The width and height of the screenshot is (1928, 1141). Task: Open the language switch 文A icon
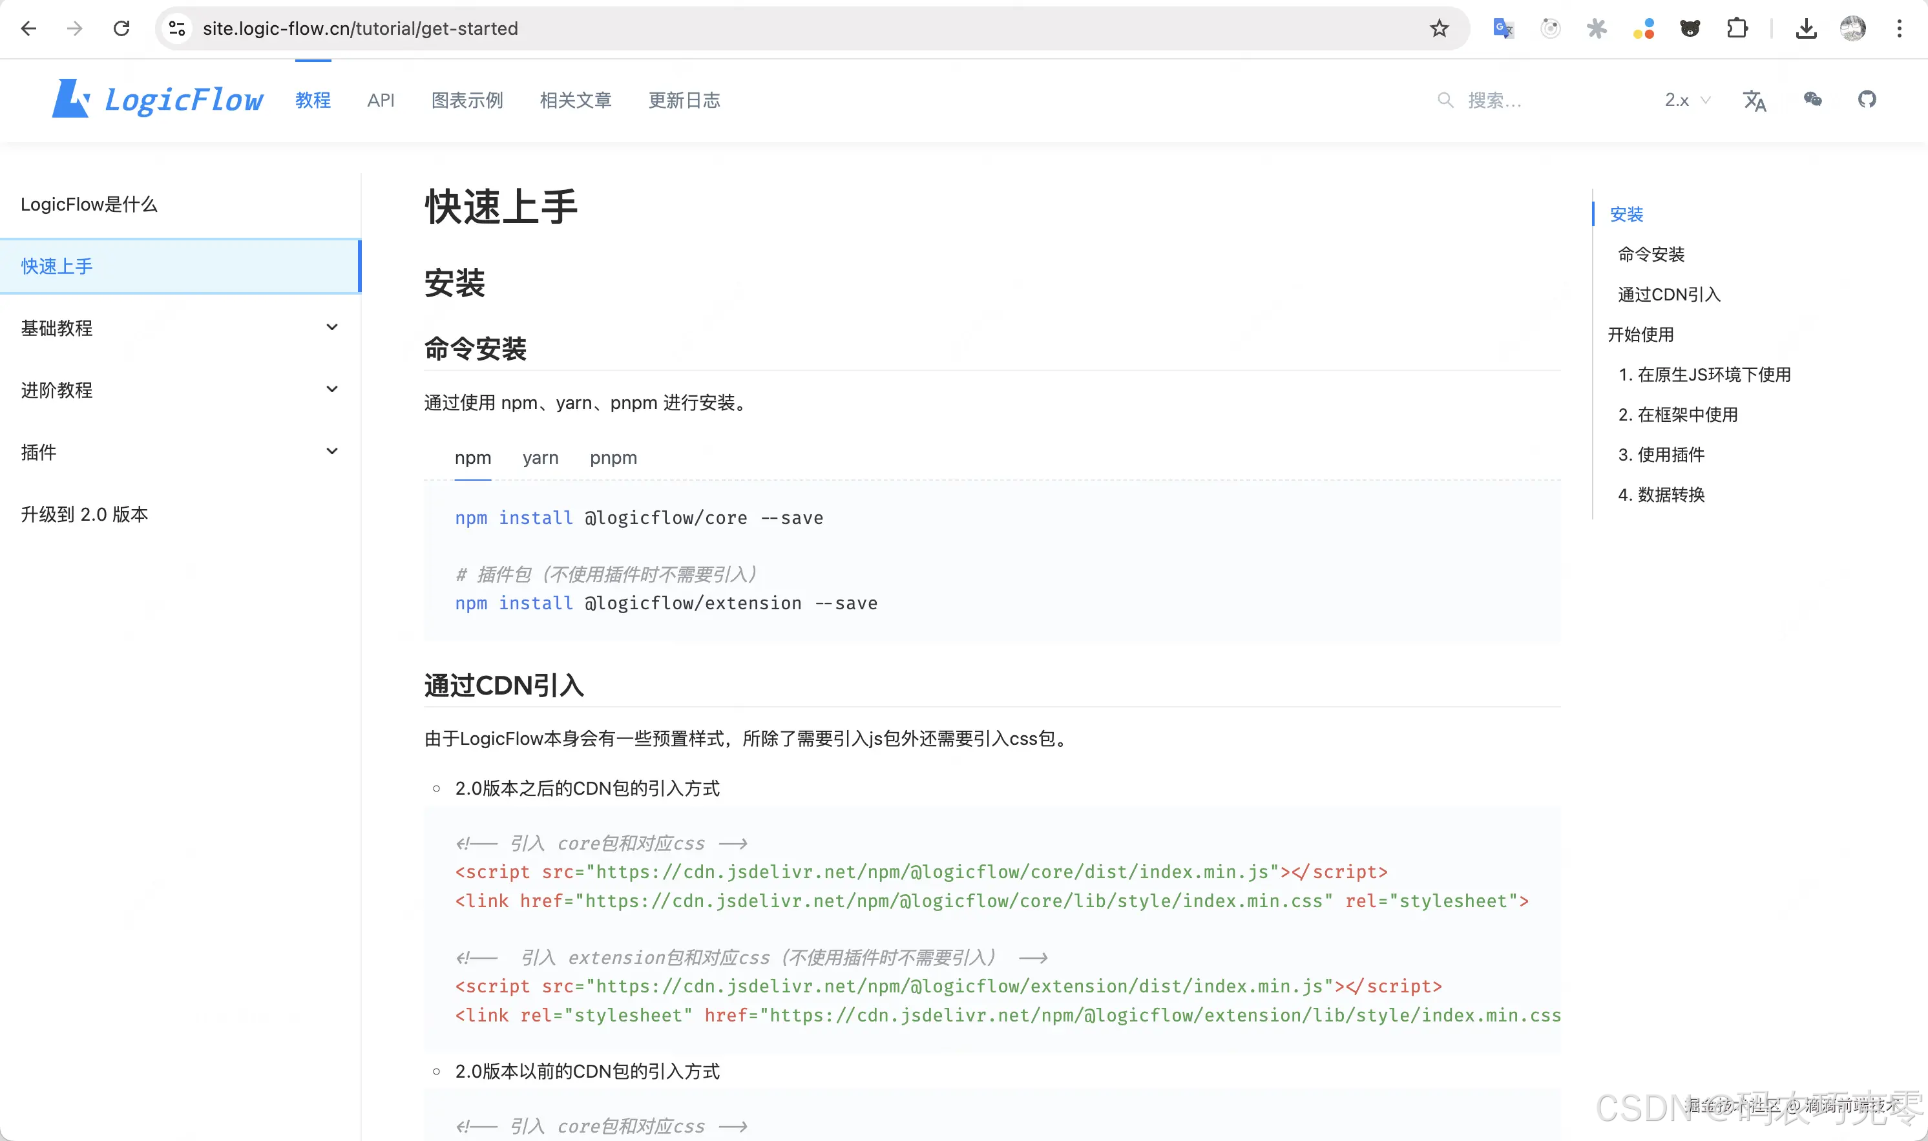pos(1755,100)
